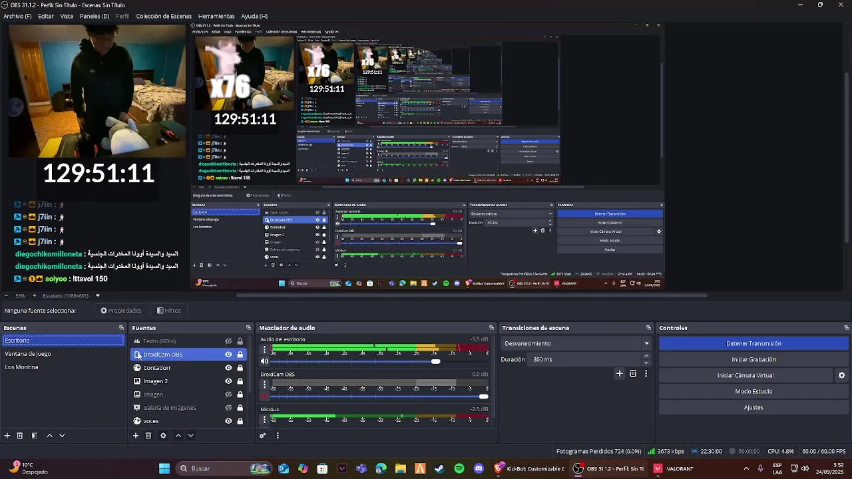The image size is (852, 479).
Task: Unlock the DroidCam OBS source
Action: point(240,355)
